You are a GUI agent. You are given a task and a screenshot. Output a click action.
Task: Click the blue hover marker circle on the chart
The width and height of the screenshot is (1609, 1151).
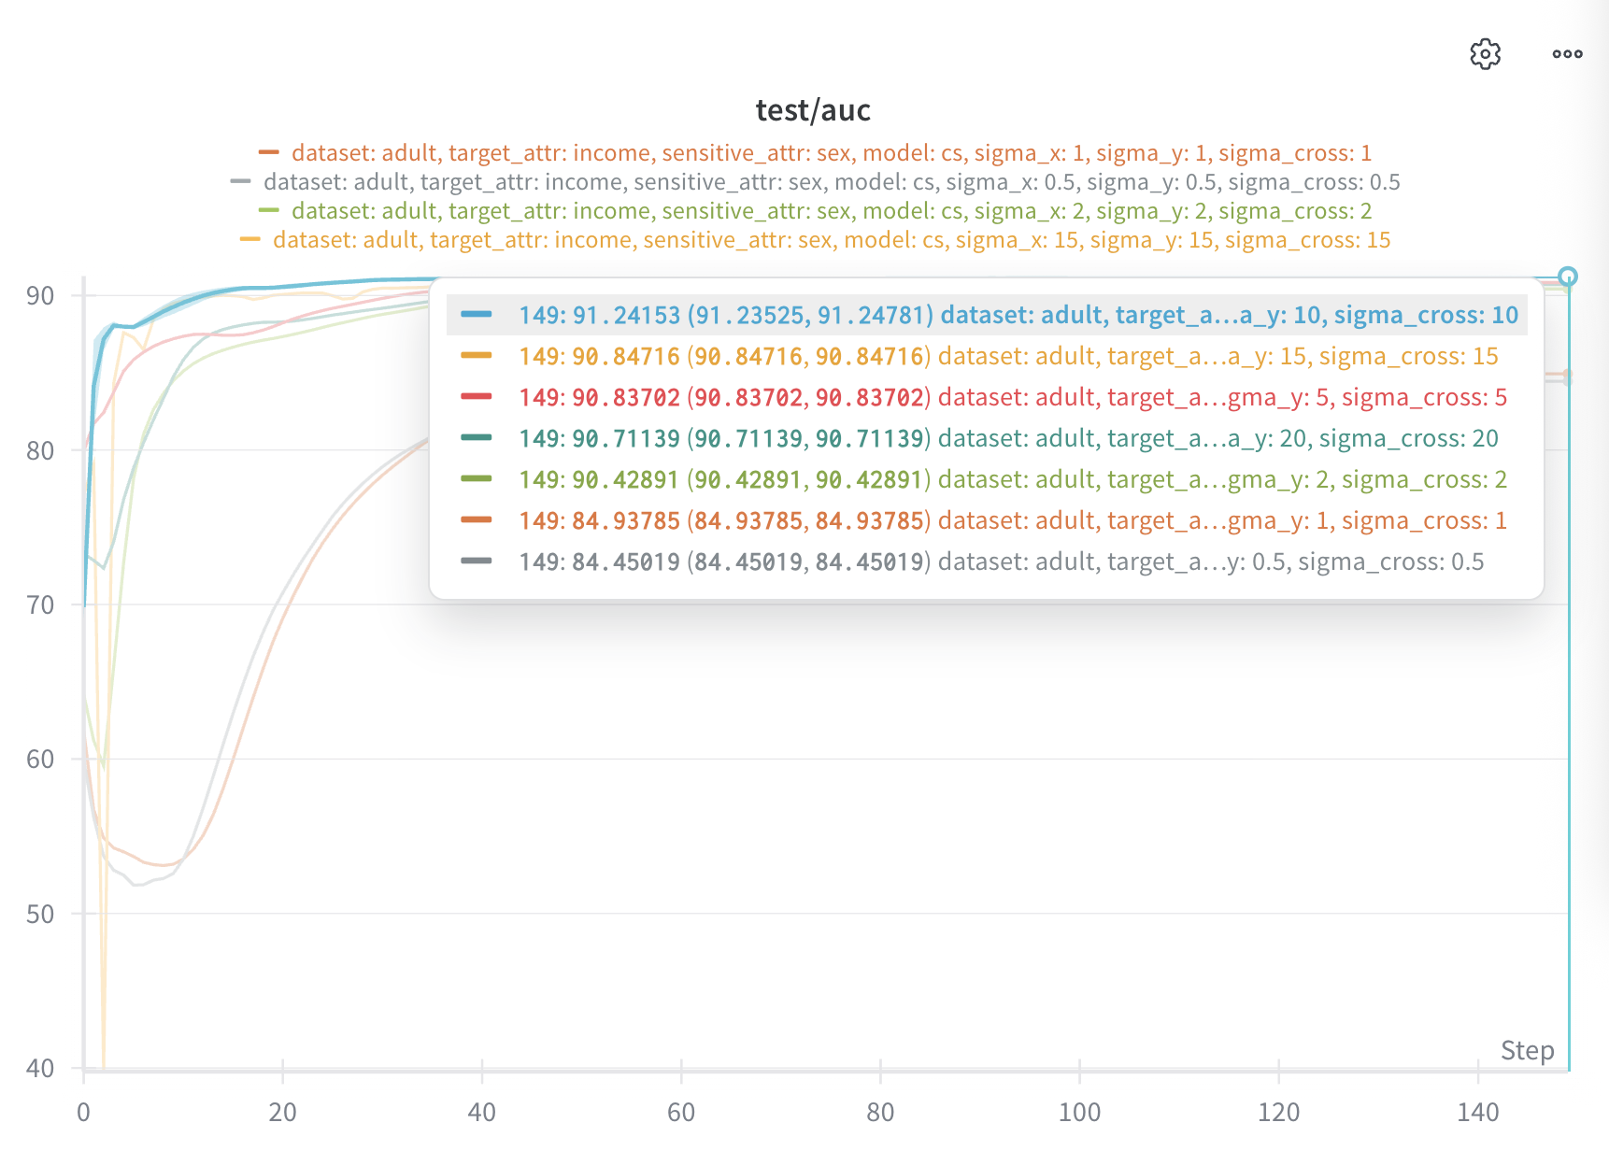1568,277
